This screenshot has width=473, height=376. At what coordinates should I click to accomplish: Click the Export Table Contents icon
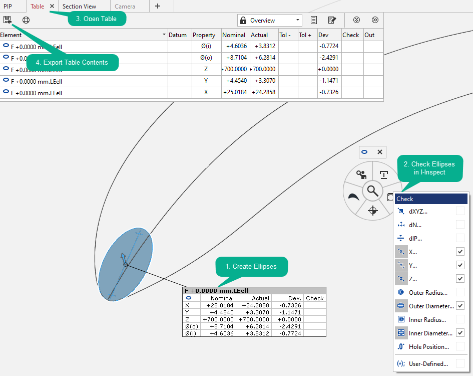point(7,20)
